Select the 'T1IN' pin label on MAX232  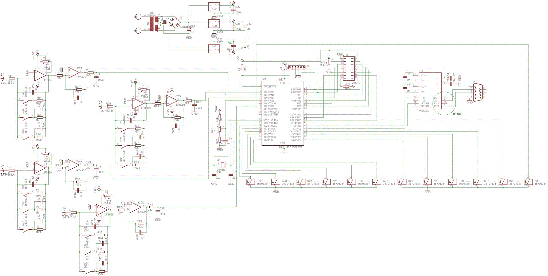click(424, 98)
